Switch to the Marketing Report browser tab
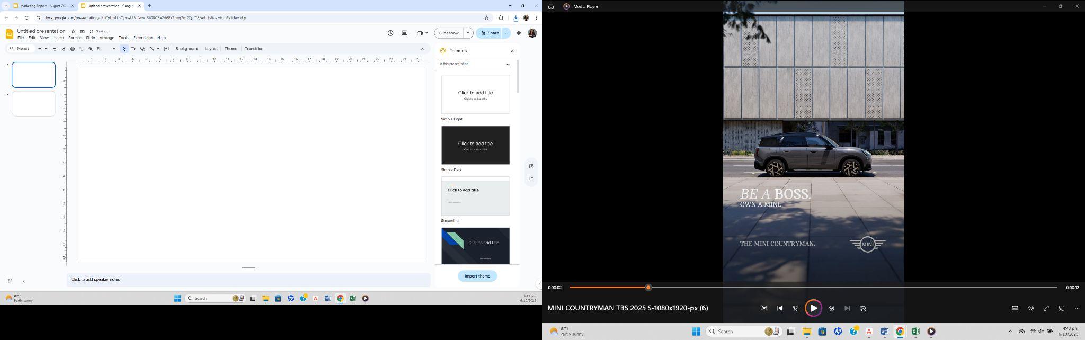Image resolution: width=1085 pixels, height=340 pixels. 43,6
